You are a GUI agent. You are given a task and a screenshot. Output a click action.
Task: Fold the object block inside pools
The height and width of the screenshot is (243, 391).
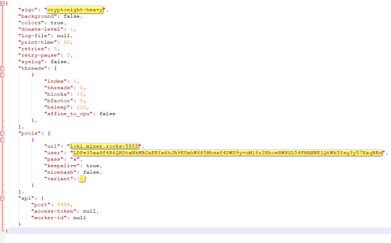pyautogui.click(x=3, y=140)
